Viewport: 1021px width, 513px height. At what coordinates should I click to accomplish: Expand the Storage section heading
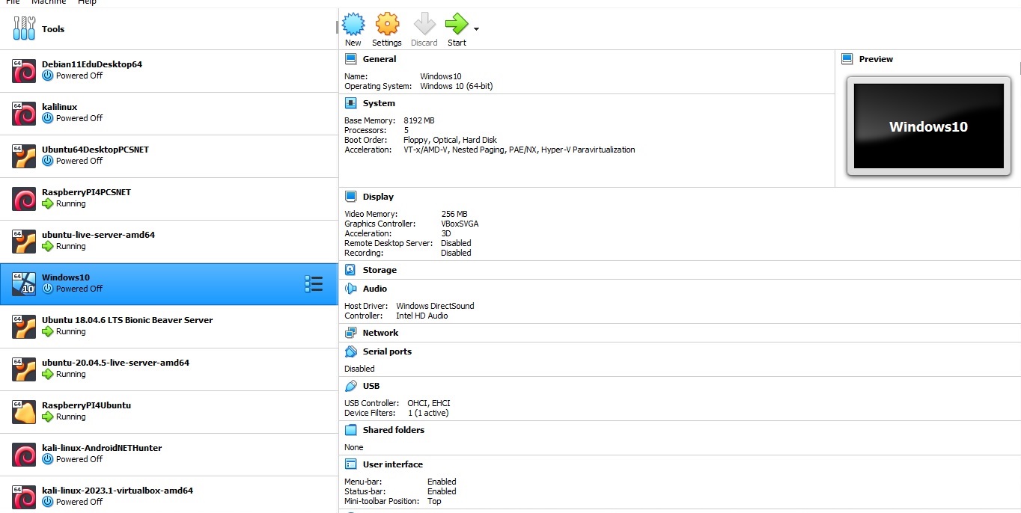[380, 270]
